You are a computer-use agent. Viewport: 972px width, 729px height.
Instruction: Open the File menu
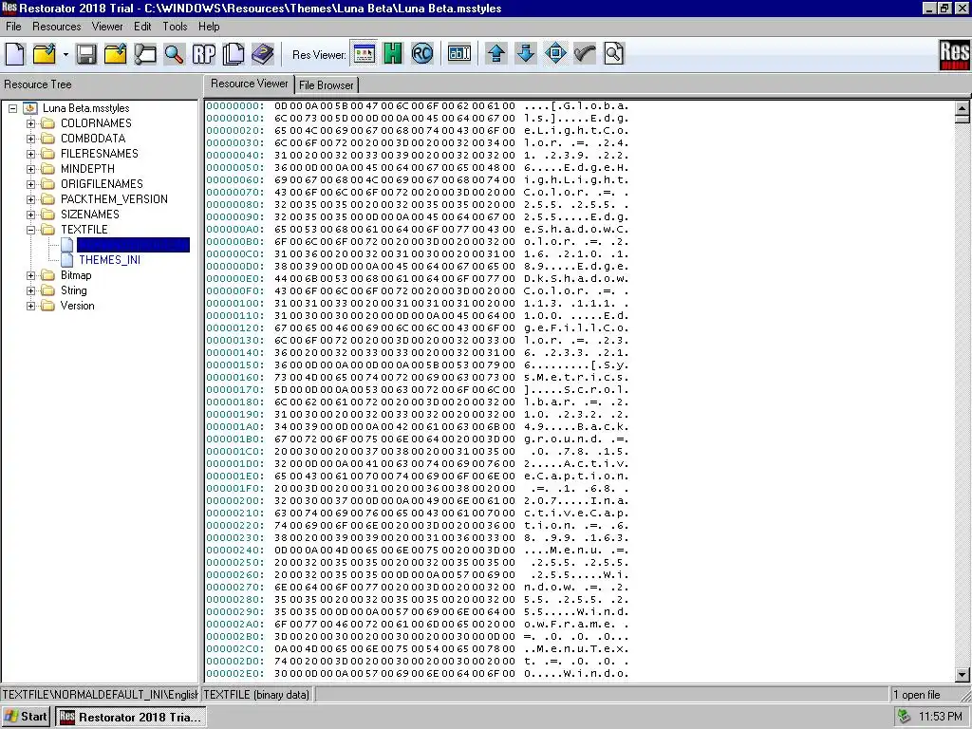(x=13, y=27)
